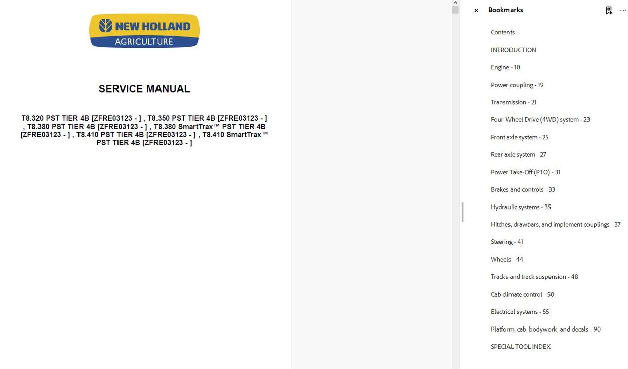This screenshot has height=369, width=628.
Task: Open the "Front axle system - 25" bookmark
Action: pos(520,137)
